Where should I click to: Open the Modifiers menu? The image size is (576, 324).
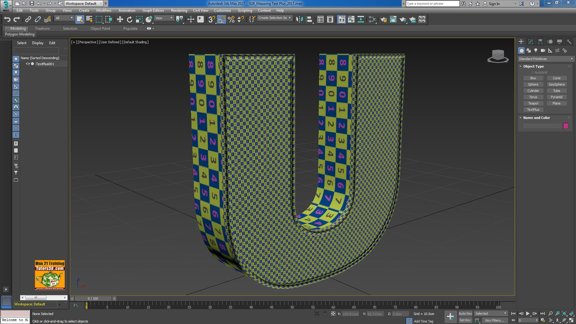(104, 11)
